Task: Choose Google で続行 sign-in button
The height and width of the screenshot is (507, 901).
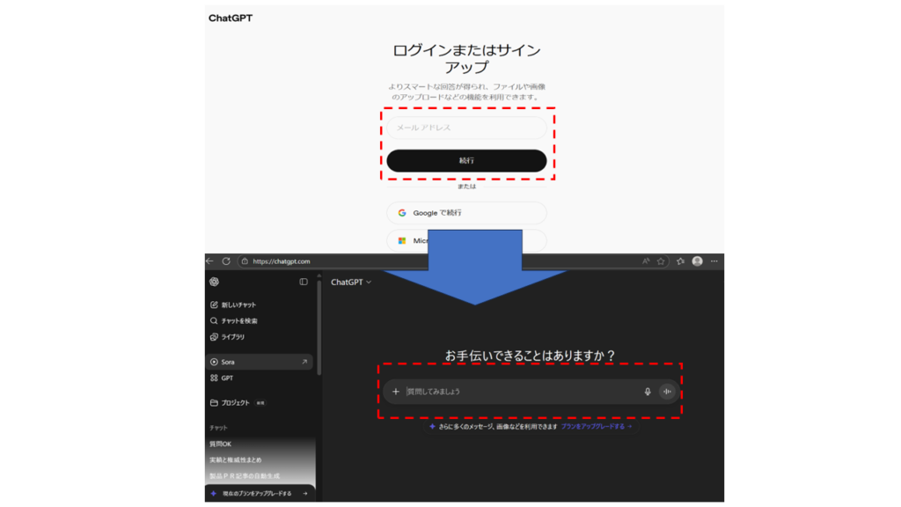Action: 466,213
